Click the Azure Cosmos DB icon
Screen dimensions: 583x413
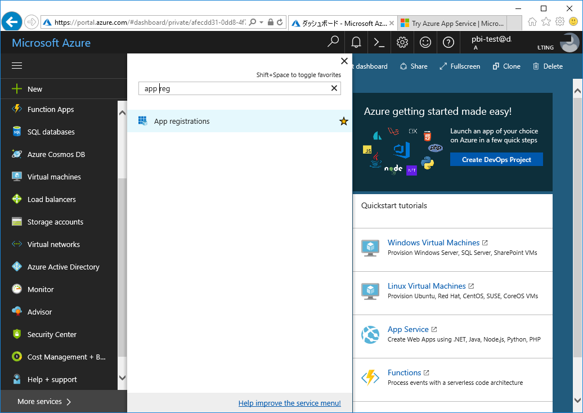point(17,154)
